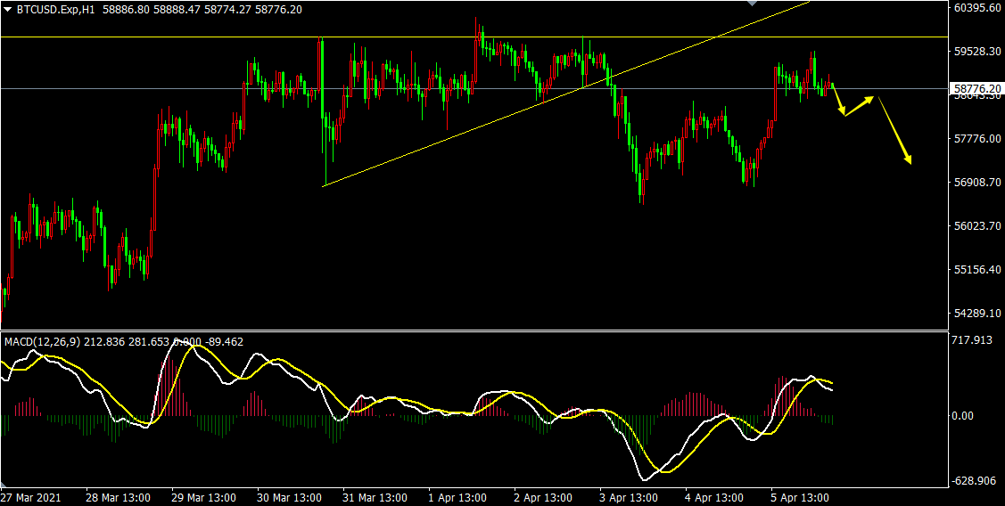Open the chart menu triangle beside BTCUSD.Exp,H1
Image resolution: width=1005 pixels, height=506 pixels.
click(x=8, y=10)
